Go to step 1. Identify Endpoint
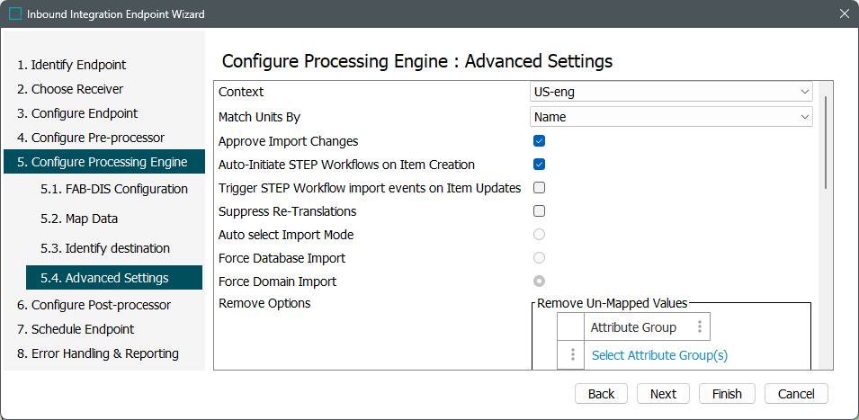The width and height of the screenshot is (859, 420). [x=72, y=65]
